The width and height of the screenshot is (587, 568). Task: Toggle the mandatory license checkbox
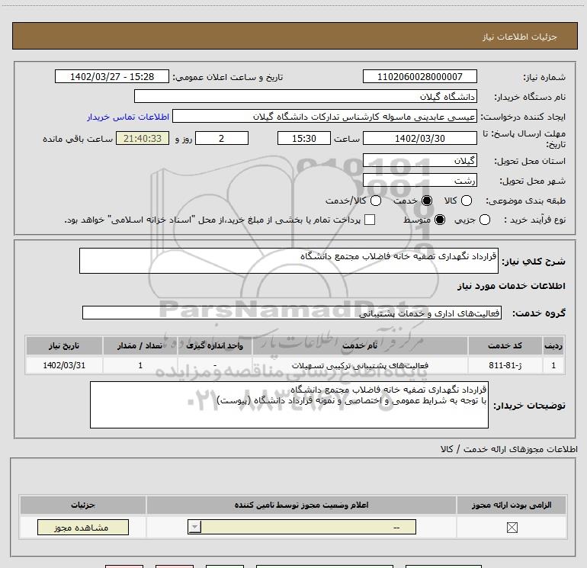(x=512, y=528)
